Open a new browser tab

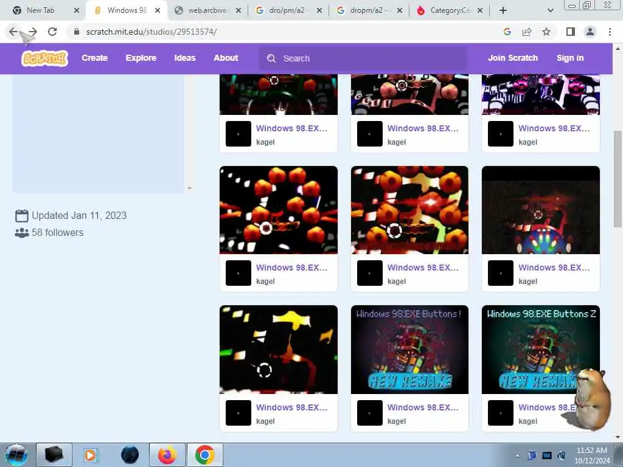tap(503, 10)
